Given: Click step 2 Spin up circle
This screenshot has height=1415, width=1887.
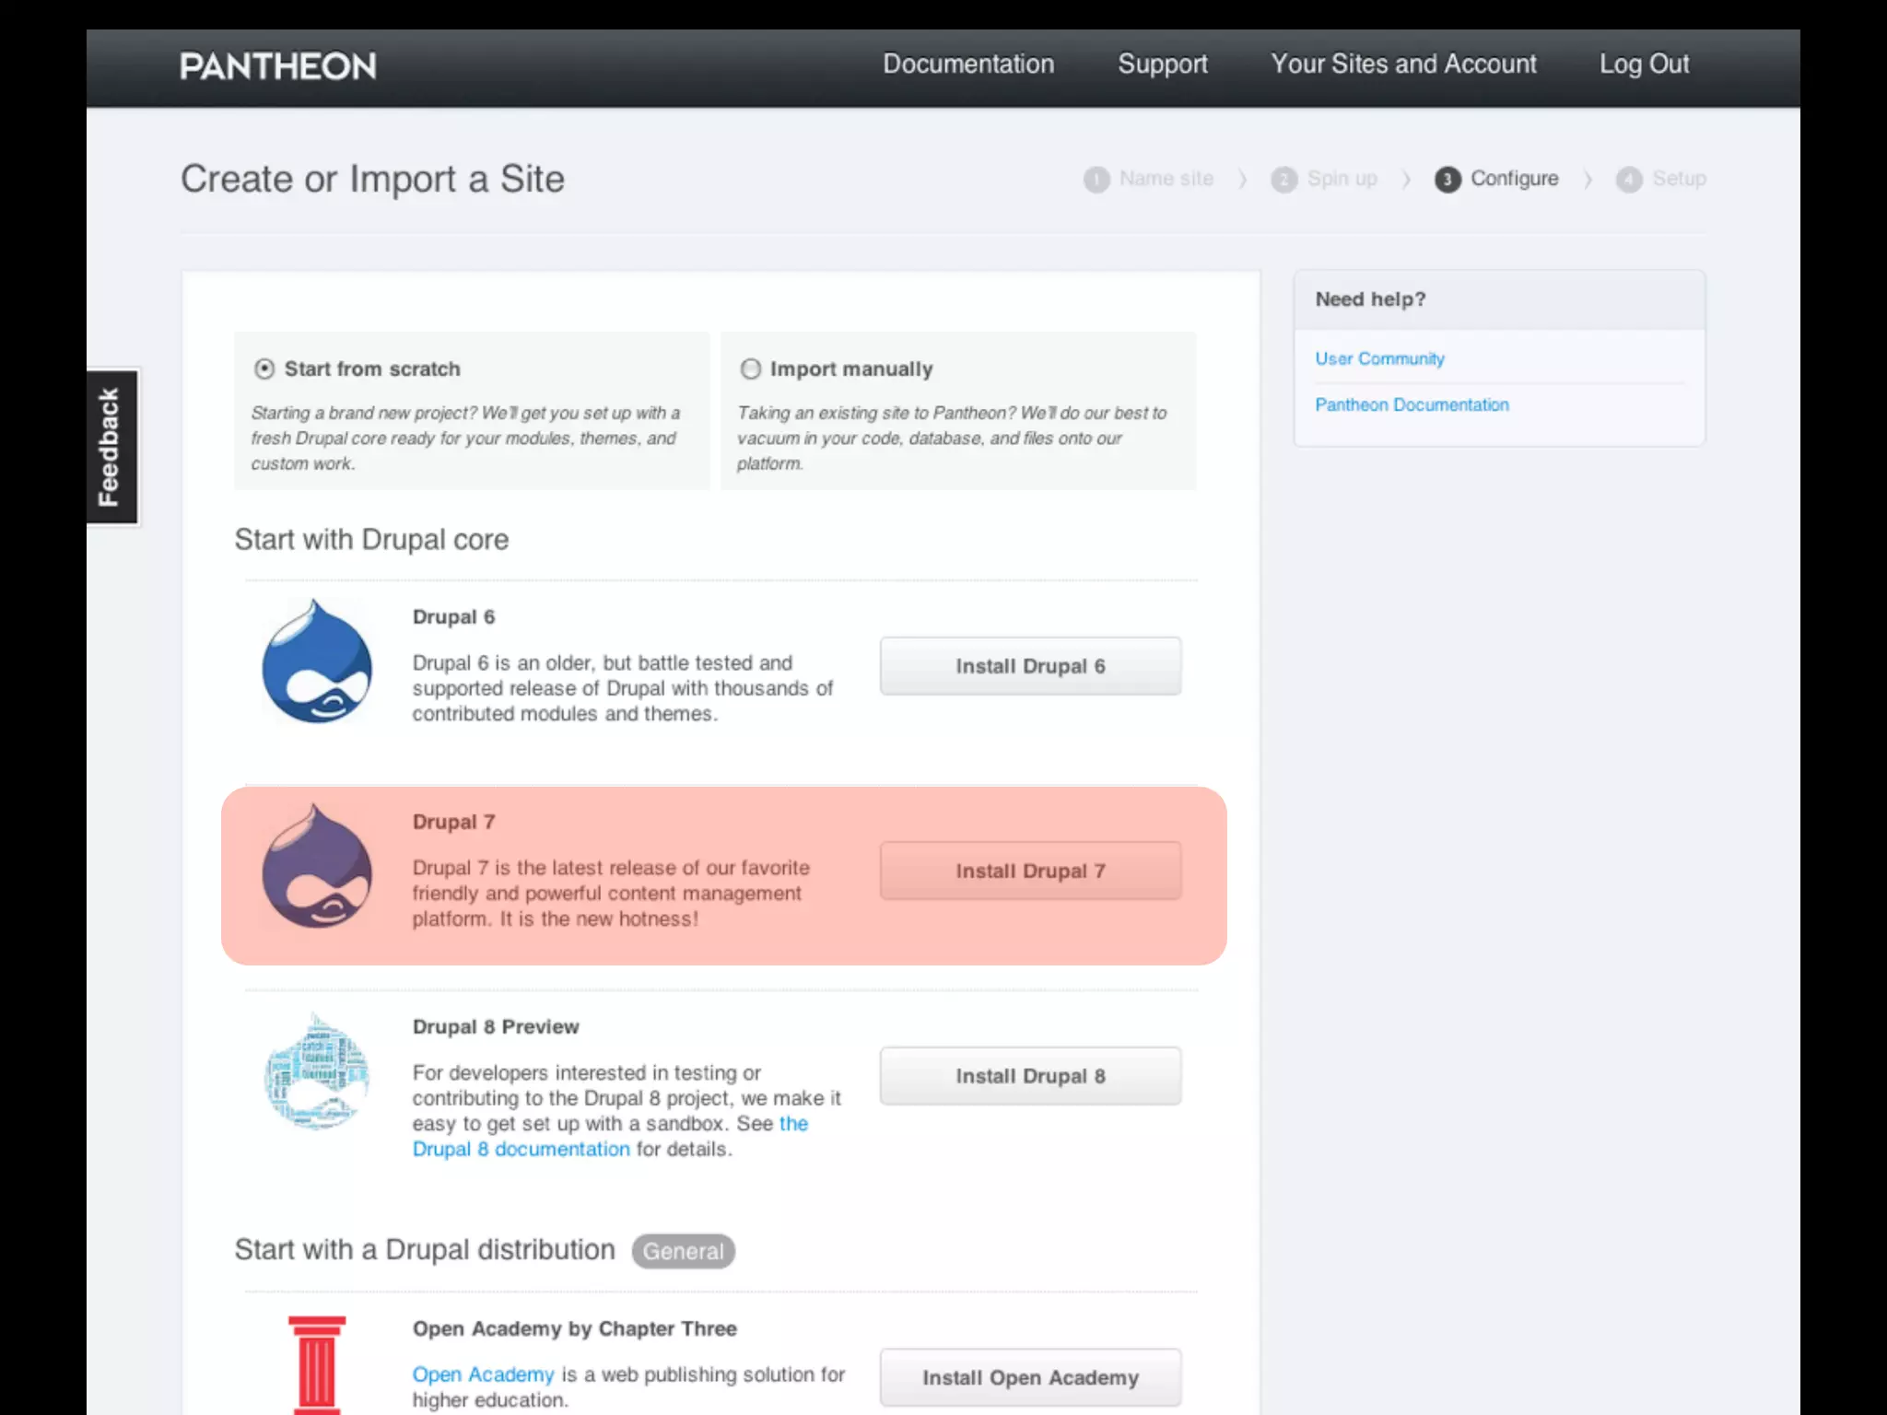Looking at the screenshot, I should 1283,180.
